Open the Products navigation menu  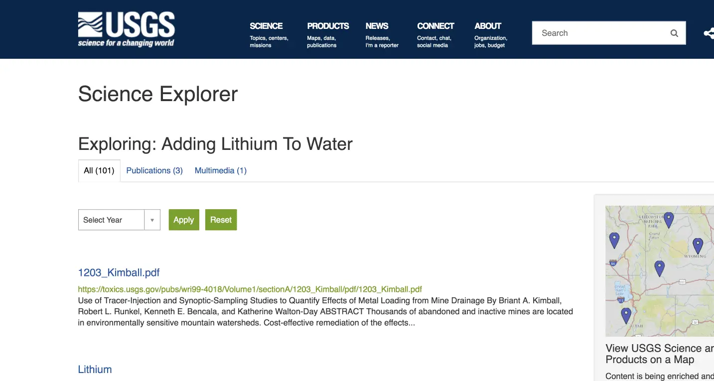coord(328,26)
